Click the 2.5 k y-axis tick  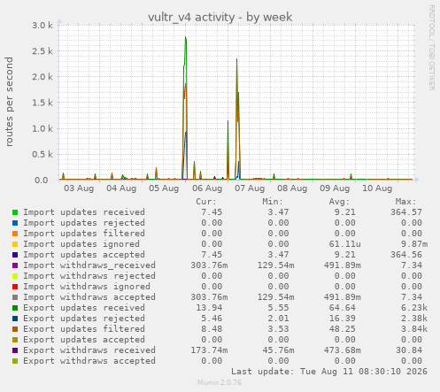click(x=42, y=51)
